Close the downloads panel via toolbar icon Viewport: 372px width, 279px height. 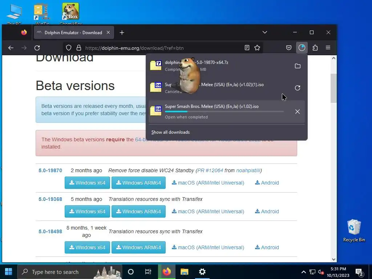click(302, 48)
